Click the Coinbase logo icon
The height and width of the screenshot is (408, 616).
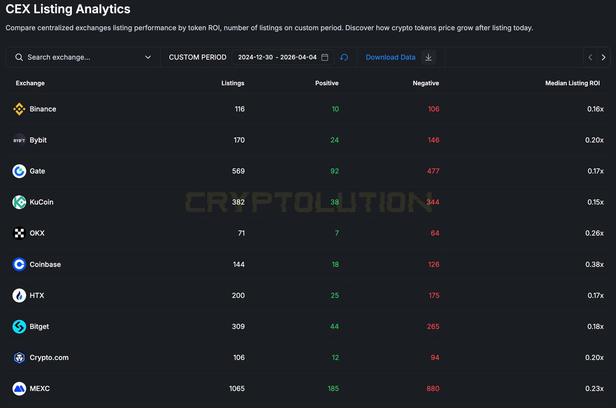(19, 264)
